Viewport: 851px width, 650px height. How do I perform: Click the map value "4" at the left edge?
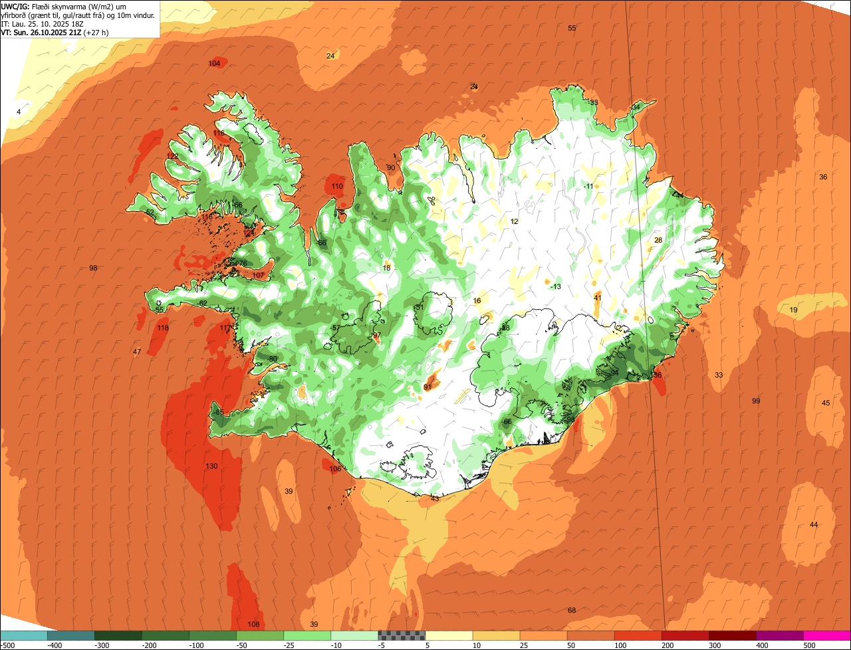tap(19, 112)
